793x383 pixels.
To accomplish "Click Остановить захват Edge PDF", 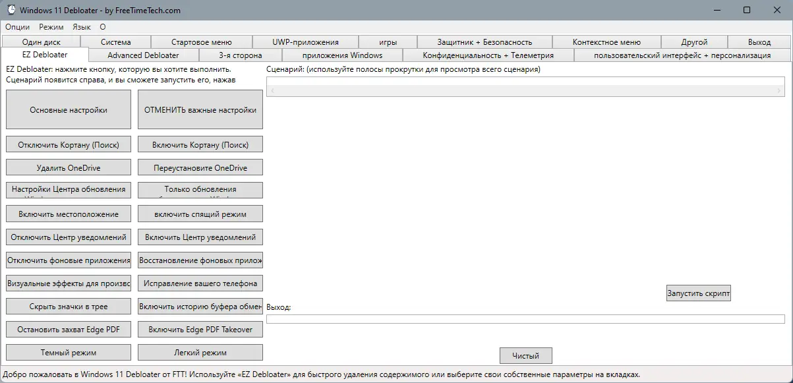I will (69, 329).
